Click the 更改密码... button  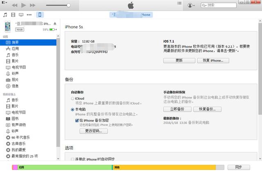(94, 131)
